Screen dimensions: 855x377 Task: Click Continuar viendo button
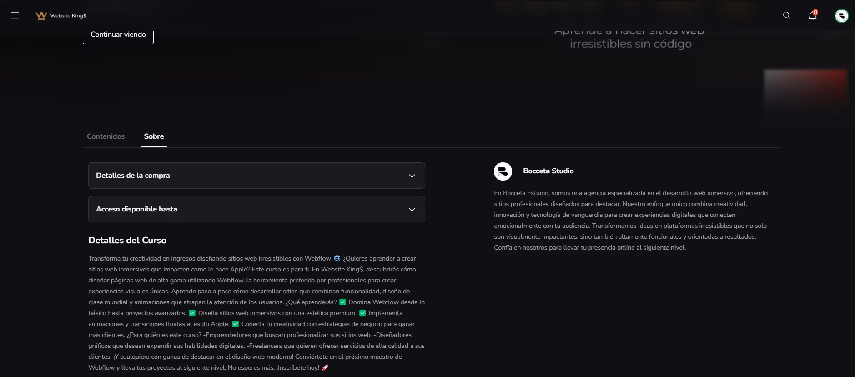[118, 35]
